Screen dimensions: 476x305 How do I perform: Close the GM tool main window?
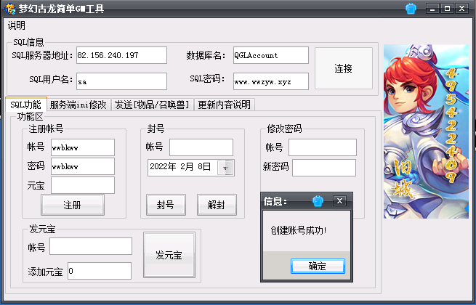[x=461, y=9]
